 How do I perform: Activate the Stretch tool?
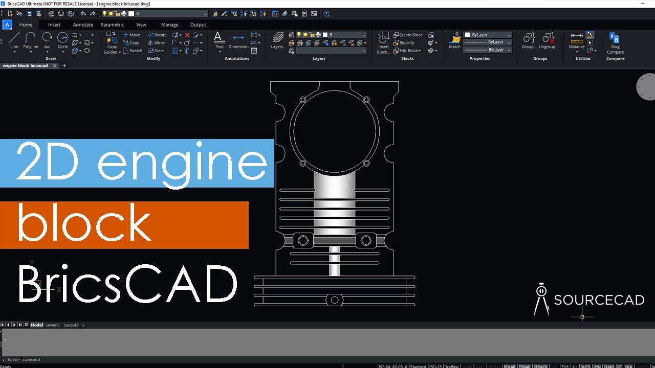point(133,51)
